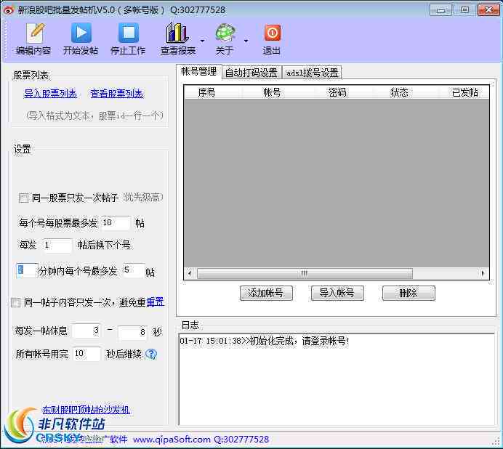The height and width of the screenshot is (449, 503).
Task: Click the account table right scroll arrow
Action: [x=483, y=273]
